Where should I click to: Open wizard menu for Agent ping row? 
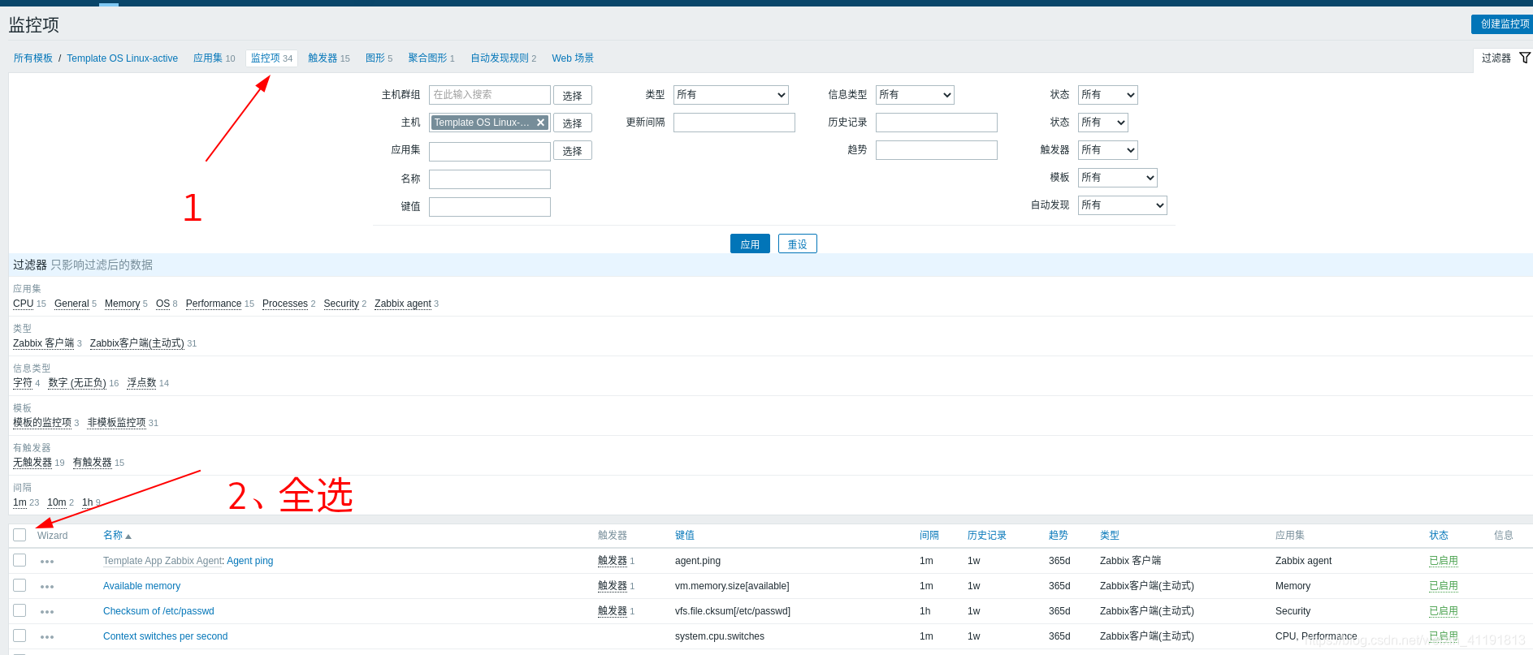[x=47, y=562]
